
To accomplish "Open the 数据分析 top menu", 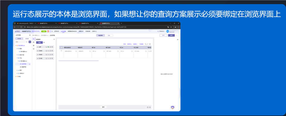I will click(81, 31).
